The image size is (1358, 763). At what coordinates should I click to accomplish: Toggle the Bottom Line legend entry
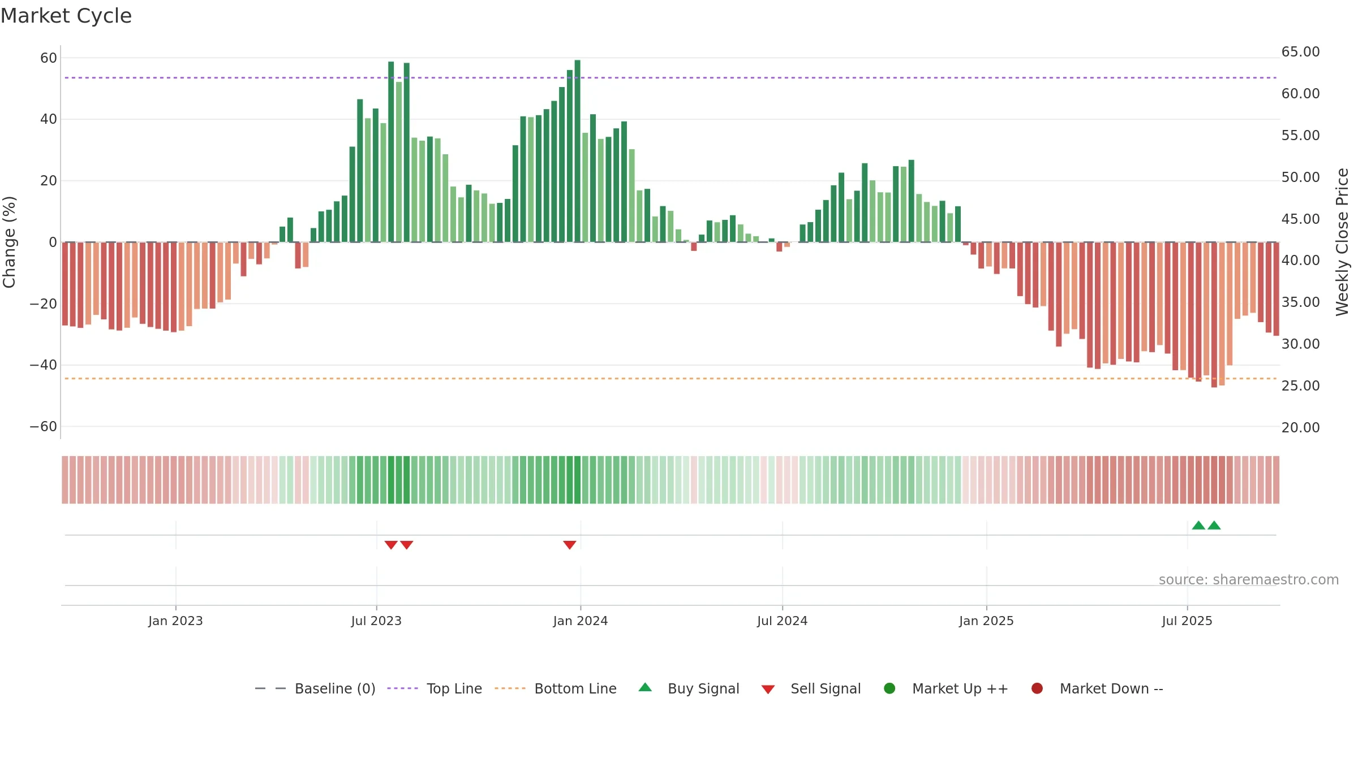pyautogui.click(x=556, y=688)
